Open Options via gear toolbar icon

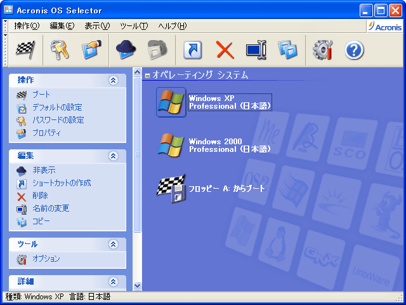click(x=322, y=50)
